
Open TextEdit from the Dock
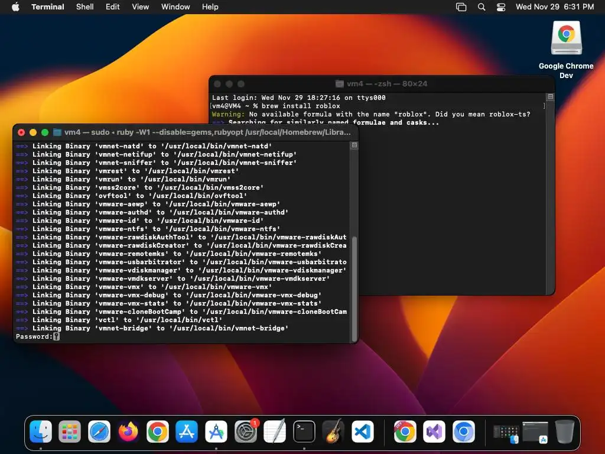tap(275, 431)
